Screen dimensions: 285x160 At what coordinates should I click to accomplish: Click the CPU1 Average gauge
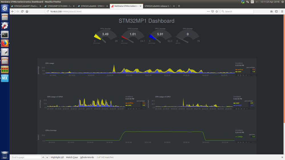point(160,36)
